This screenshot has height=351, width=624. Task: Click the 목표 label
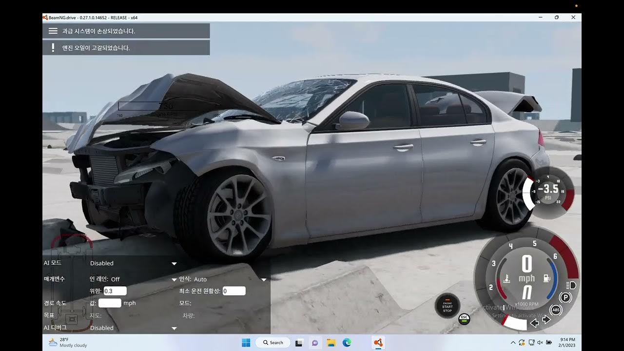[x=49, y=315]
